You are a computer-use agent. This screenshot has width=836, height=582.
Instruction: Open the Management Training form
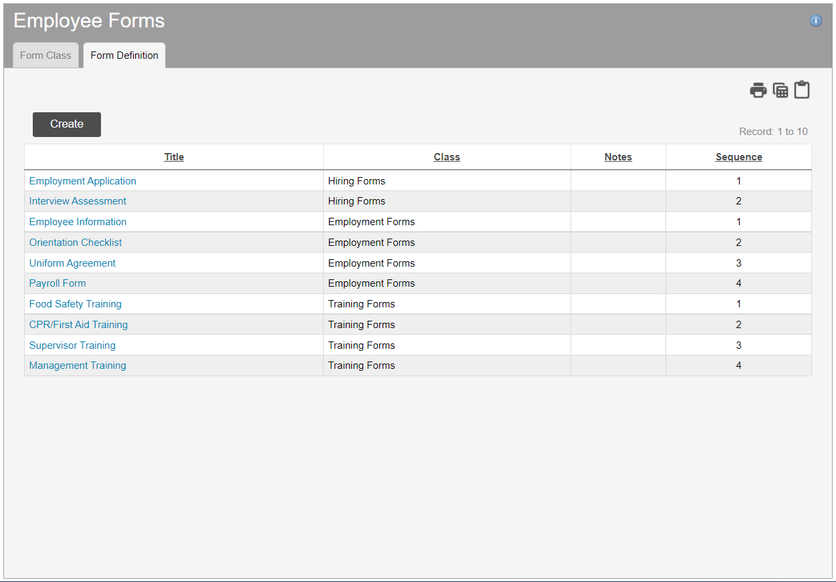pyautogui.click(x=78, y=366)
